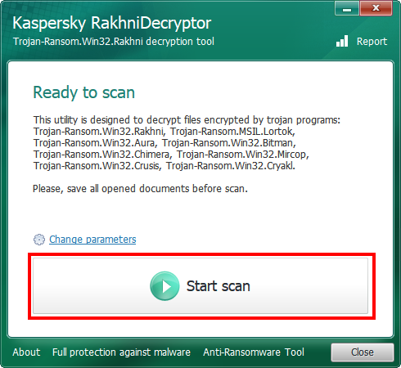
Task: Open the Anti-Ransomware Tool link
Action: pos(254,352)
